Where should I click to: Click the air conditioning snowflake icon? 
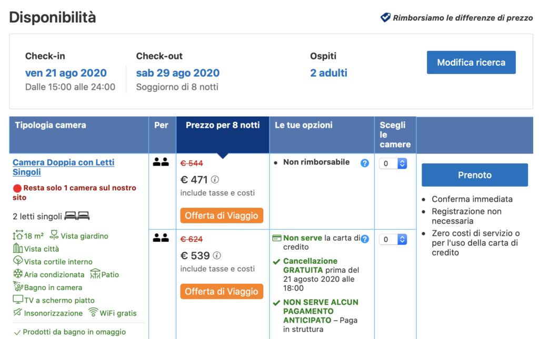click(18, 274)
